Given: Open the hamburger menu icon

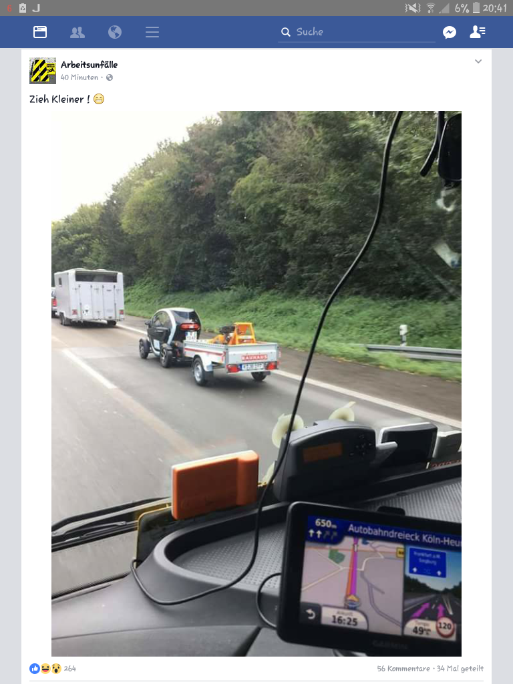Looking at the screenshot, I should tap(152, 32).
